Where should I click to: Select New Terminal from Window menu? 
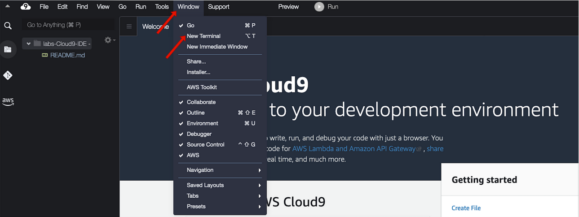click(x=203, y=36)
